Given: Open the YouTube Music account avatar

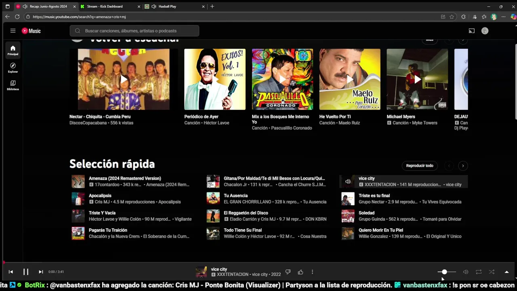Looking at the screenshot, I should (x=485, y=31).
